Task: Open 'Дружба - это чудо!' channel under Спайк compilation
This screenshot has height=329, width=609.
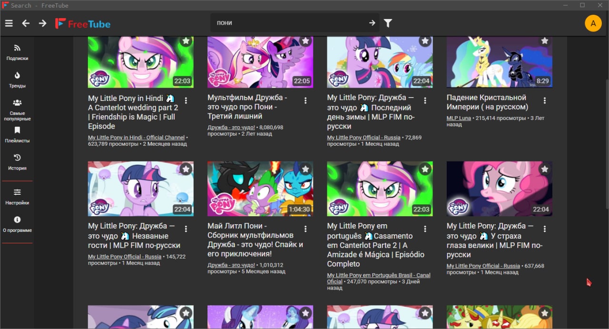Action: pos(231,265)
